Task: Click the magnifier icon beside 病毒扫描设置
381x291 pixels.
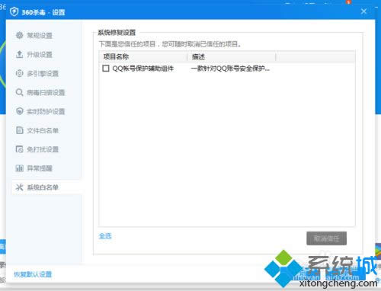Action: pos(20,92)
